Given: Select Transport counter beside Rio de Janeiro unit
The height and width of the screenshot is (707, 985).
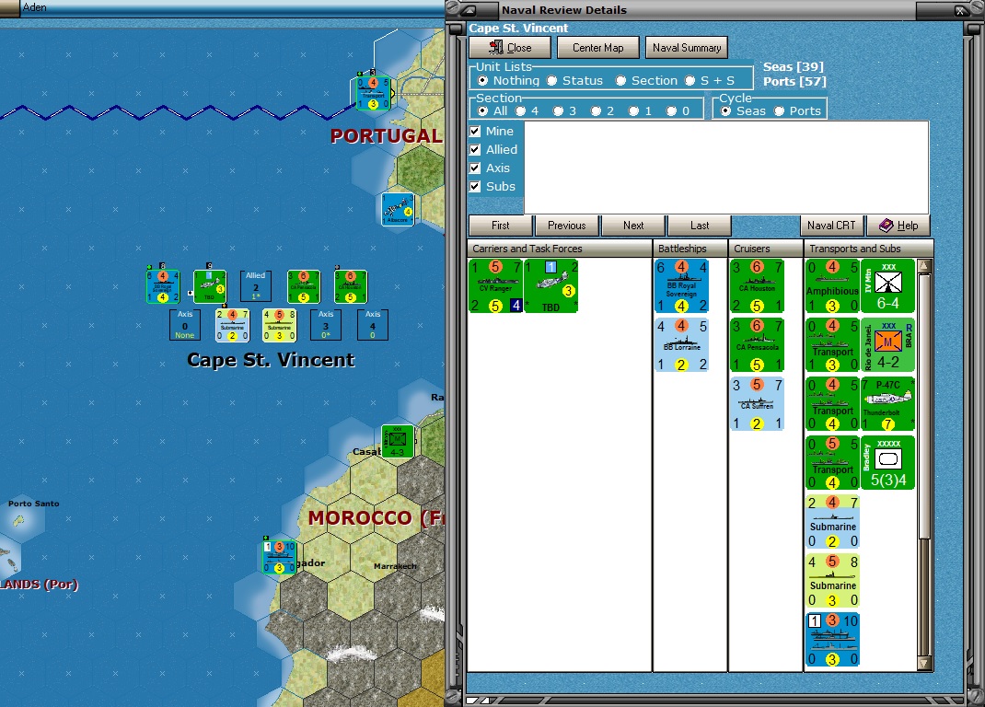Looking at the screenshot, I should pos(832,345).
